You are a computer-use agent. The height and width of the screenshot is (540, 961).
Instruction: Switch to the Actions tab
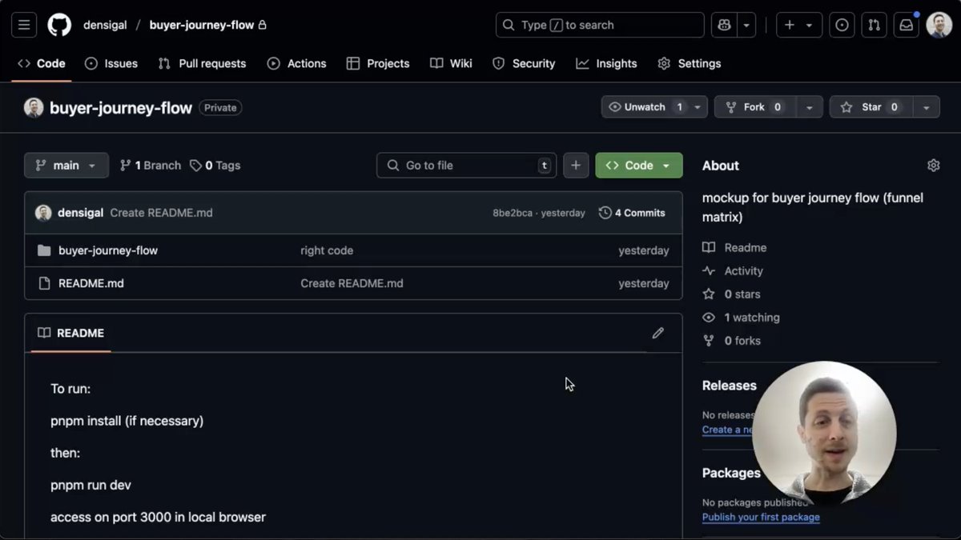[296, 63]
